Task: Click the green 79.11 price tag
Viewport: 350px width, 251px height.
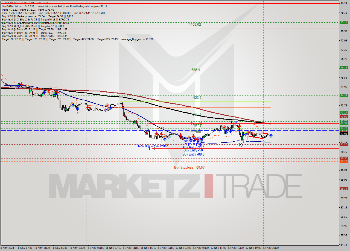Action: tap(344, 22)
